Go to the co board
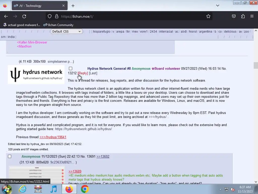 (220, 32)
